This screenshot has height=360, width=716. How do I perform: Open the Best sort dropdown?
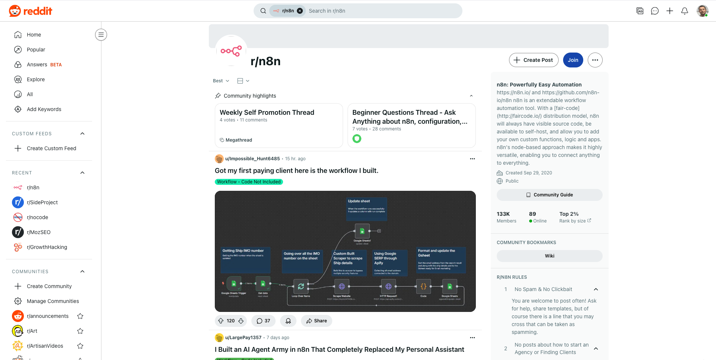pyautogui.click(x=221, y=81)
